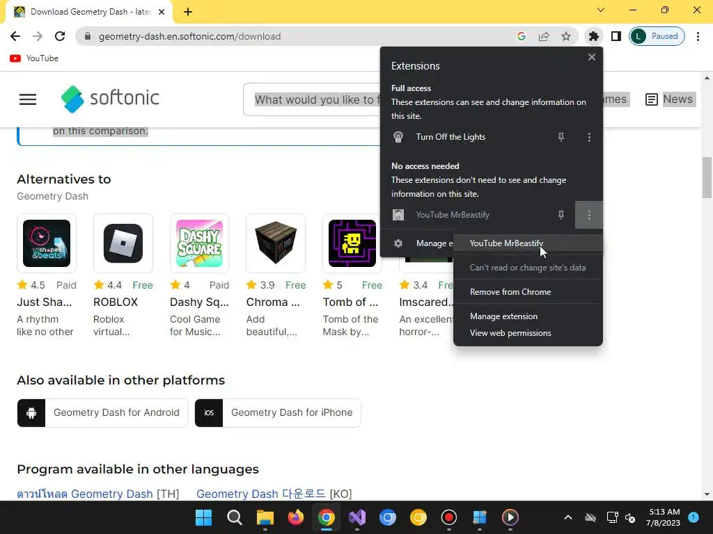Image resolution: width=713 pixels, height=534 pixels.
Task: Open the Chrome three-dot menu
Action: tap(698, 36)
